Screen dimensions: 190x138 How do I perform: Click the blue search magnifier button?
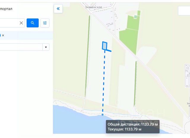(x=33, y=23)
